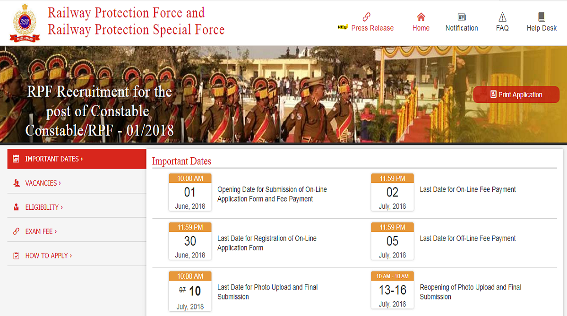This screenshot has width=567, height=316.
Task: Click the Vacancies people icon in sidebar
Action: [16, 183]
